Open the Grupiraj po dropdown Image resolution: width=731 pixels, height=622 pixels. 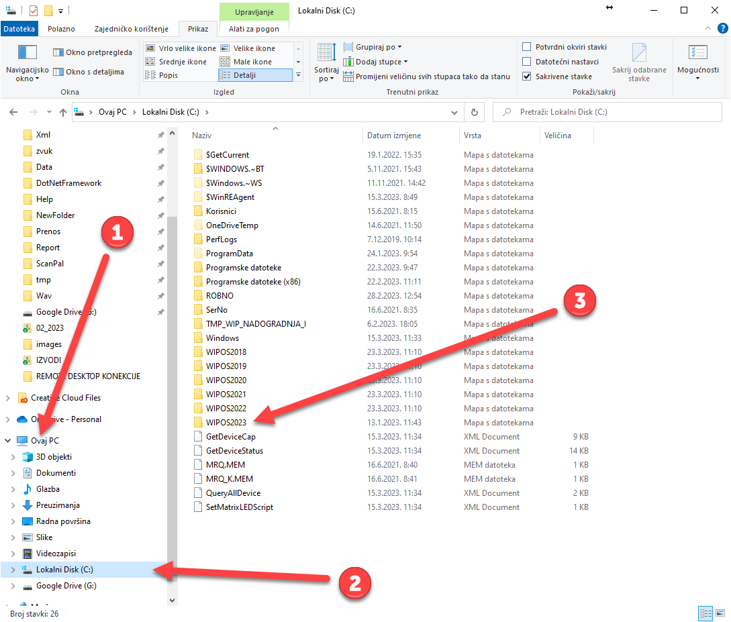click(373, 47)
